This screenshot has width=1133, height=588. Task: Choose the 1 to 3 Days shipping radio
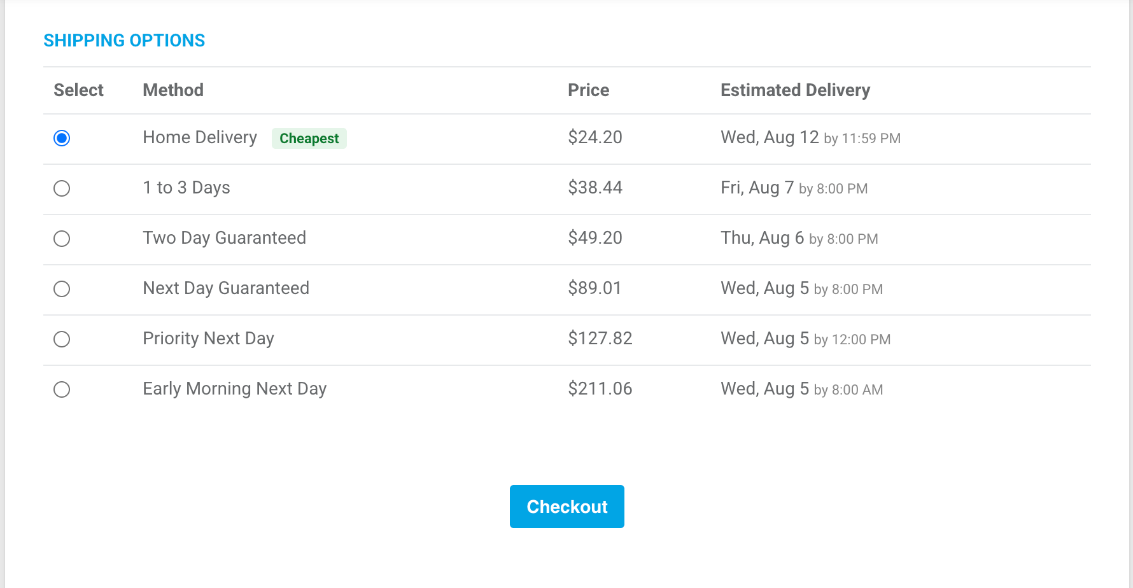click(62, 188)
